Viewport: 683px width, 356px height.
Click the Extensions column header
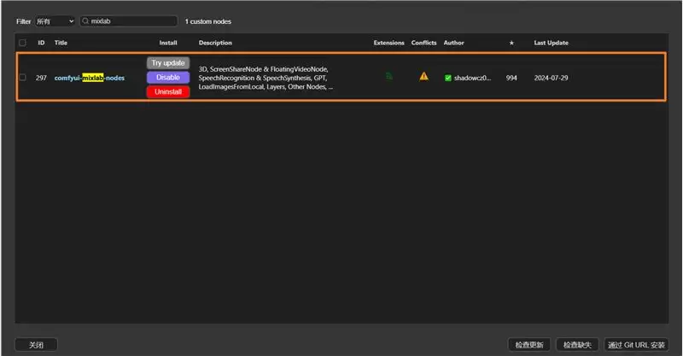click(x=389, y=43)
